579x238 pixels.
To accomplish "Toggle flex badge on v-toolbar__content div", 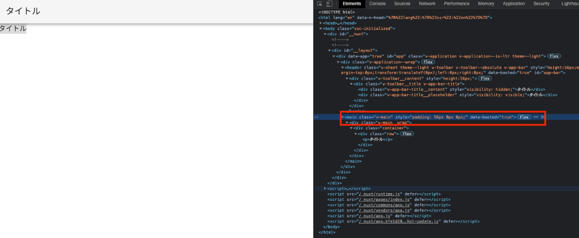I will 485,78.
